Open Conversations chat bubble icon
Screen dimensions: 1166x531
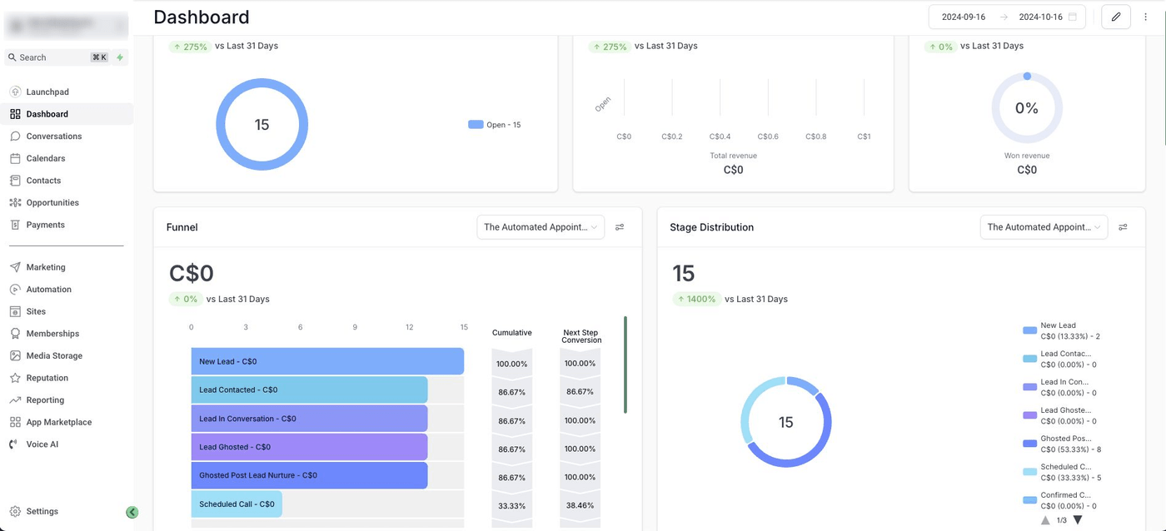[15, 136]
